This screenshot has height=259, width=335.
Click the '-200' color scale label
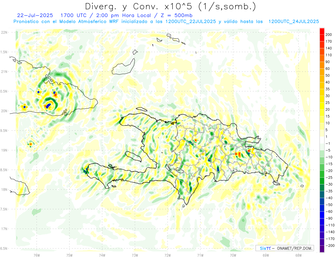330,246
